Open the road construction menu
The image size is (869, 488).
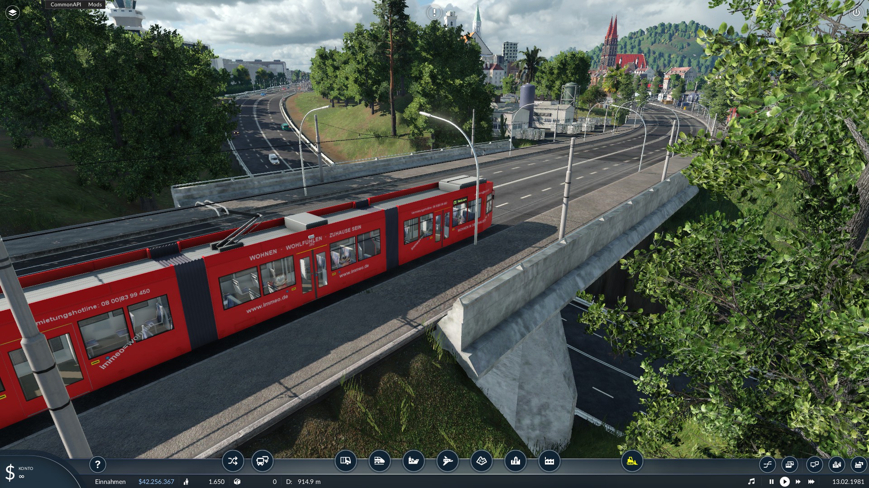pos(345,461)
